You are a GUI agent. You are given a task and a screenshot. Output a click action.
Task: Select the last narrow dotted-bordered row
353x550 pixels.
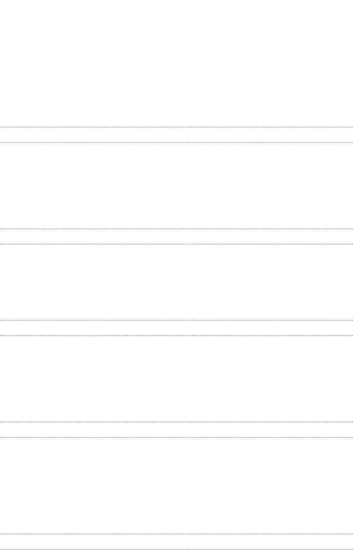pyautogui.click(x=176, y=541)
